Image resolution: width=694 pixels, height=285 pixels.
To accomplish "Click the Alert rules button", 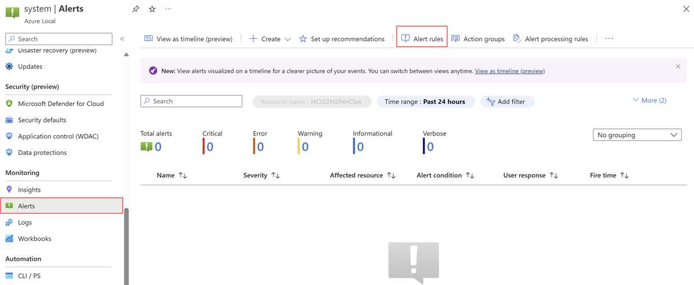I will [422, 39].
